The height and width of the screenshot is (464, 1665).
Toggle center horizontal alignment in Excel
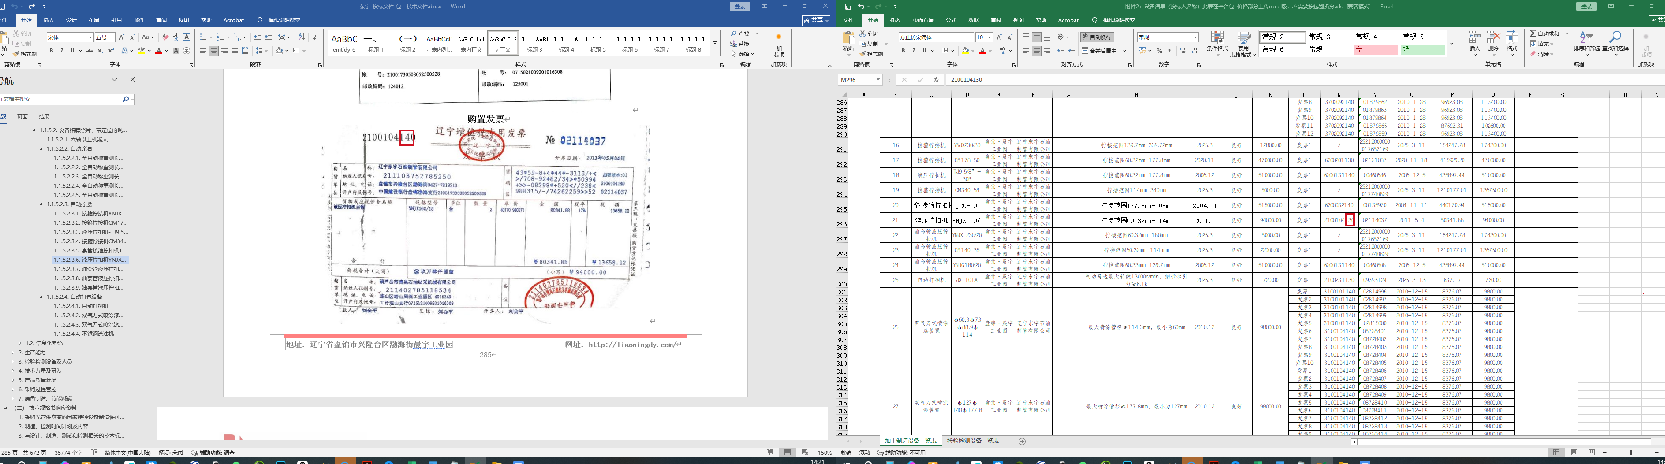tap(1037, 50)
